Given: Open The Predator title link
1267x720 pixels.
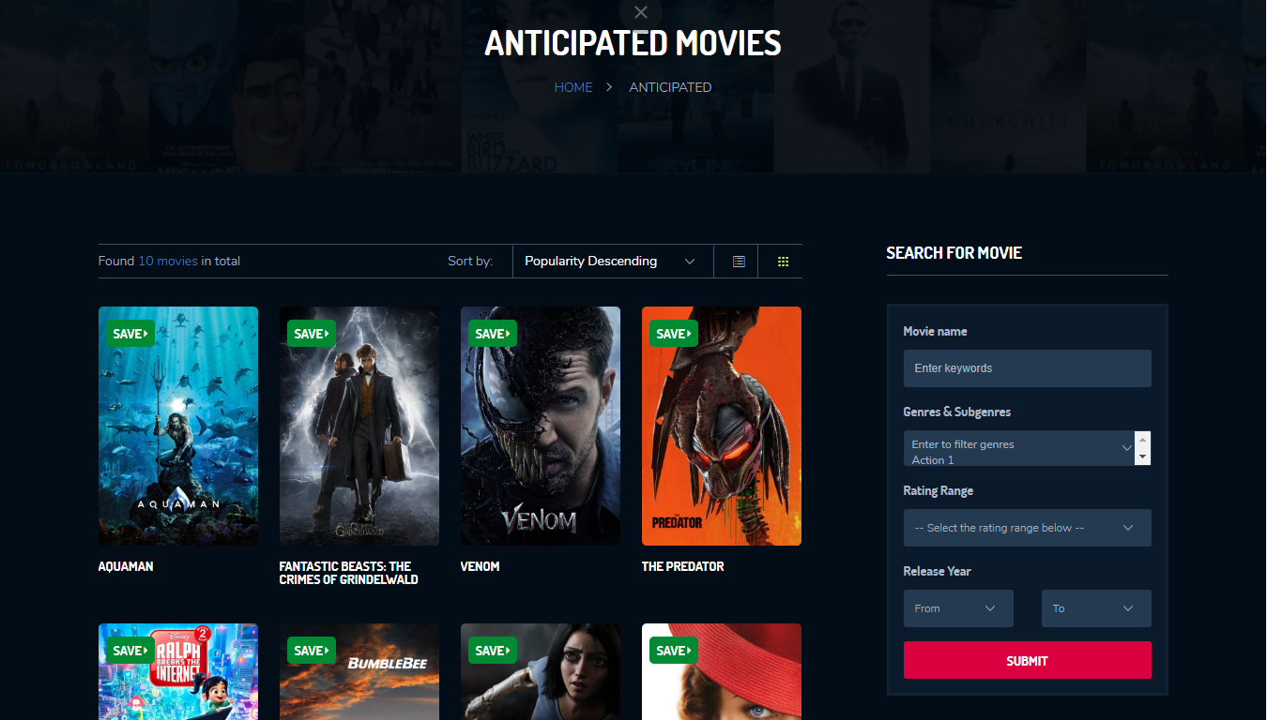Looking at the screenshot, I should [683, 566].
